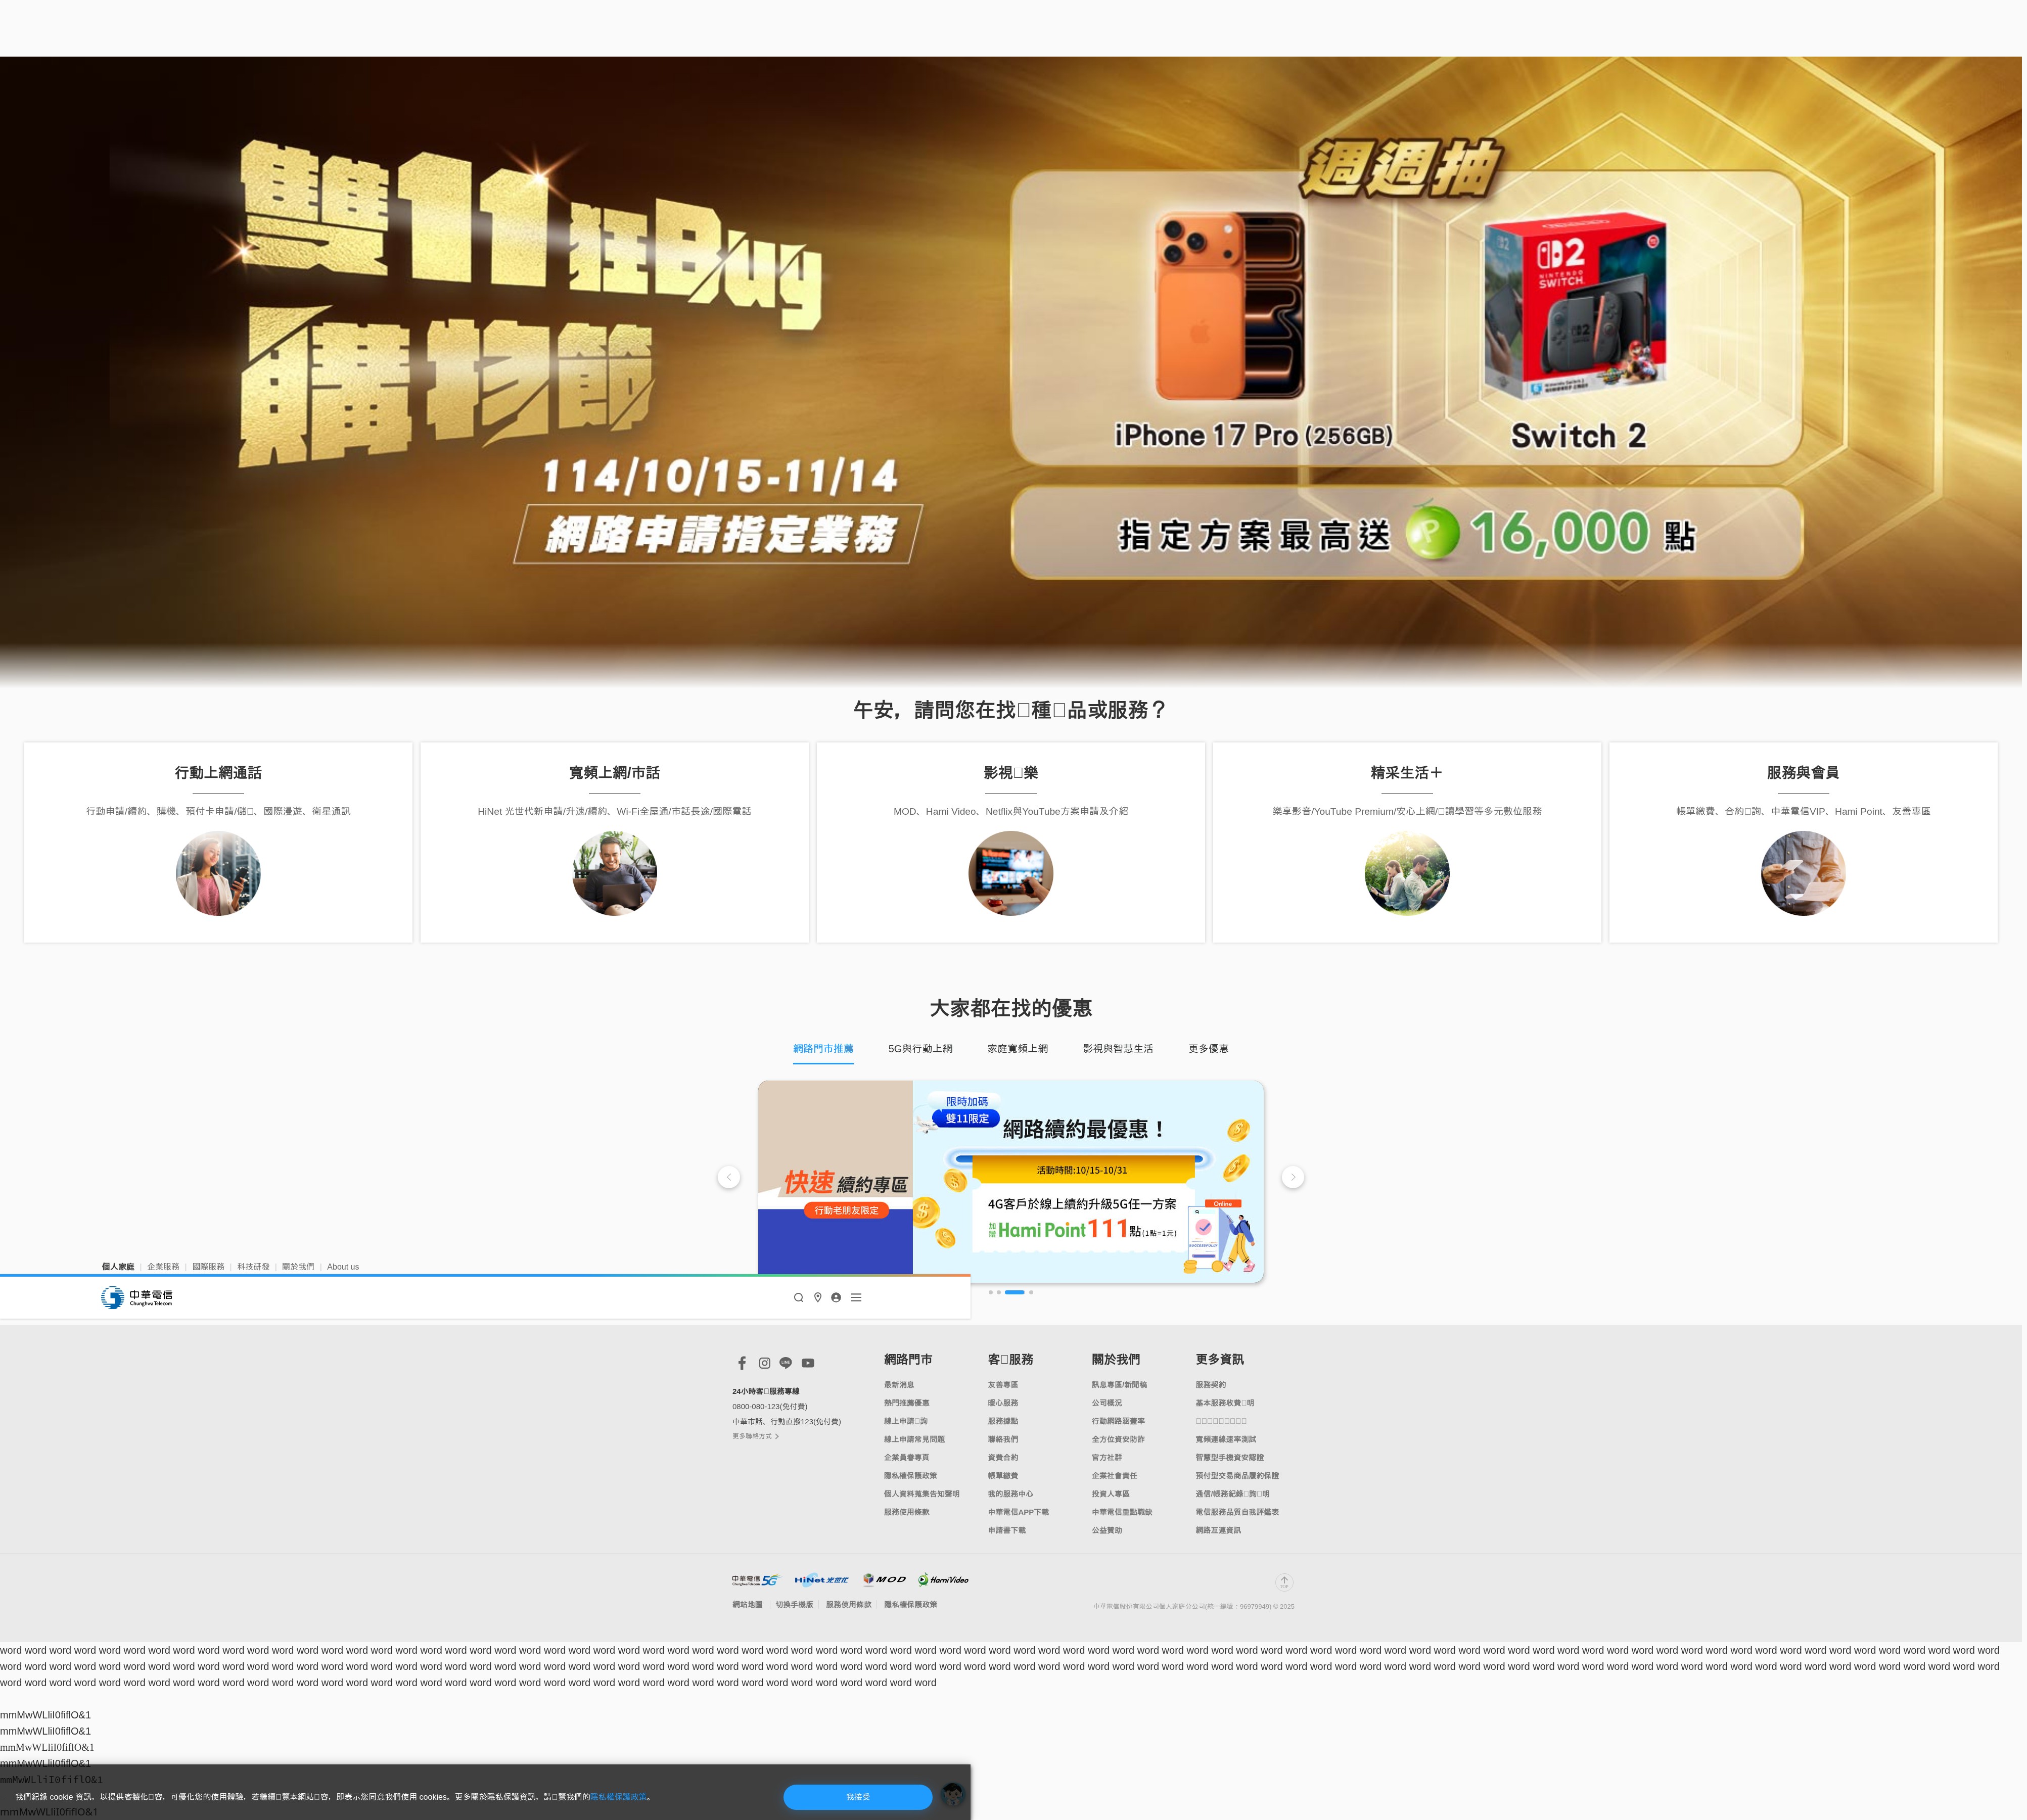Select 企業服務 in top navigation
2027x1820 pixels.
click(x=163, y=1267)
